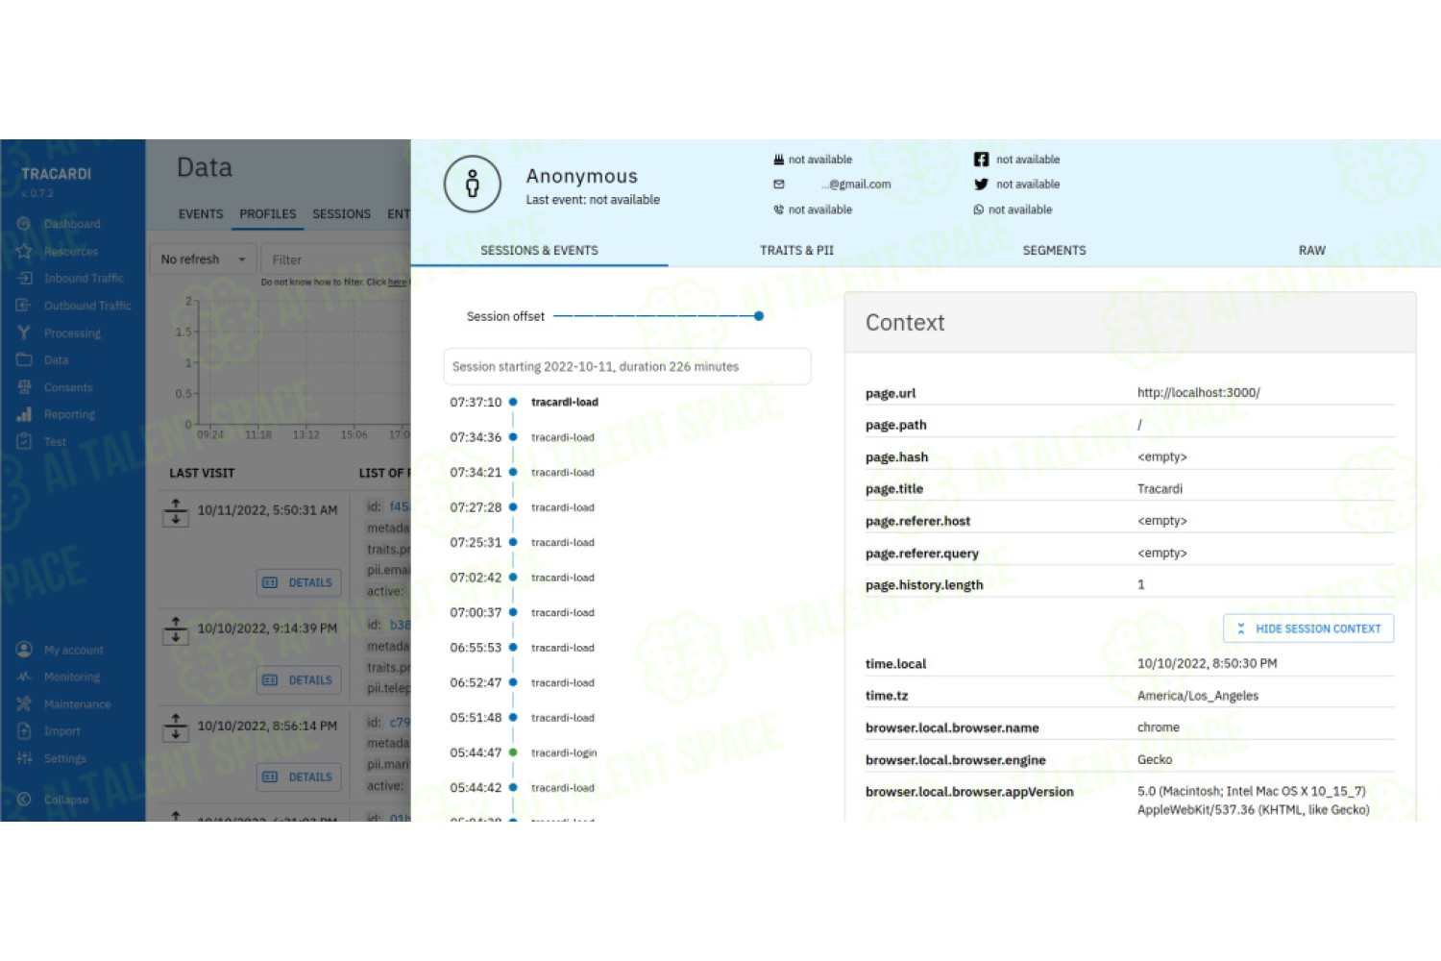Screen dimensions: 1441x961
Task: Select the 07:25:31 tracardi-load event
Action: [523, 543]
